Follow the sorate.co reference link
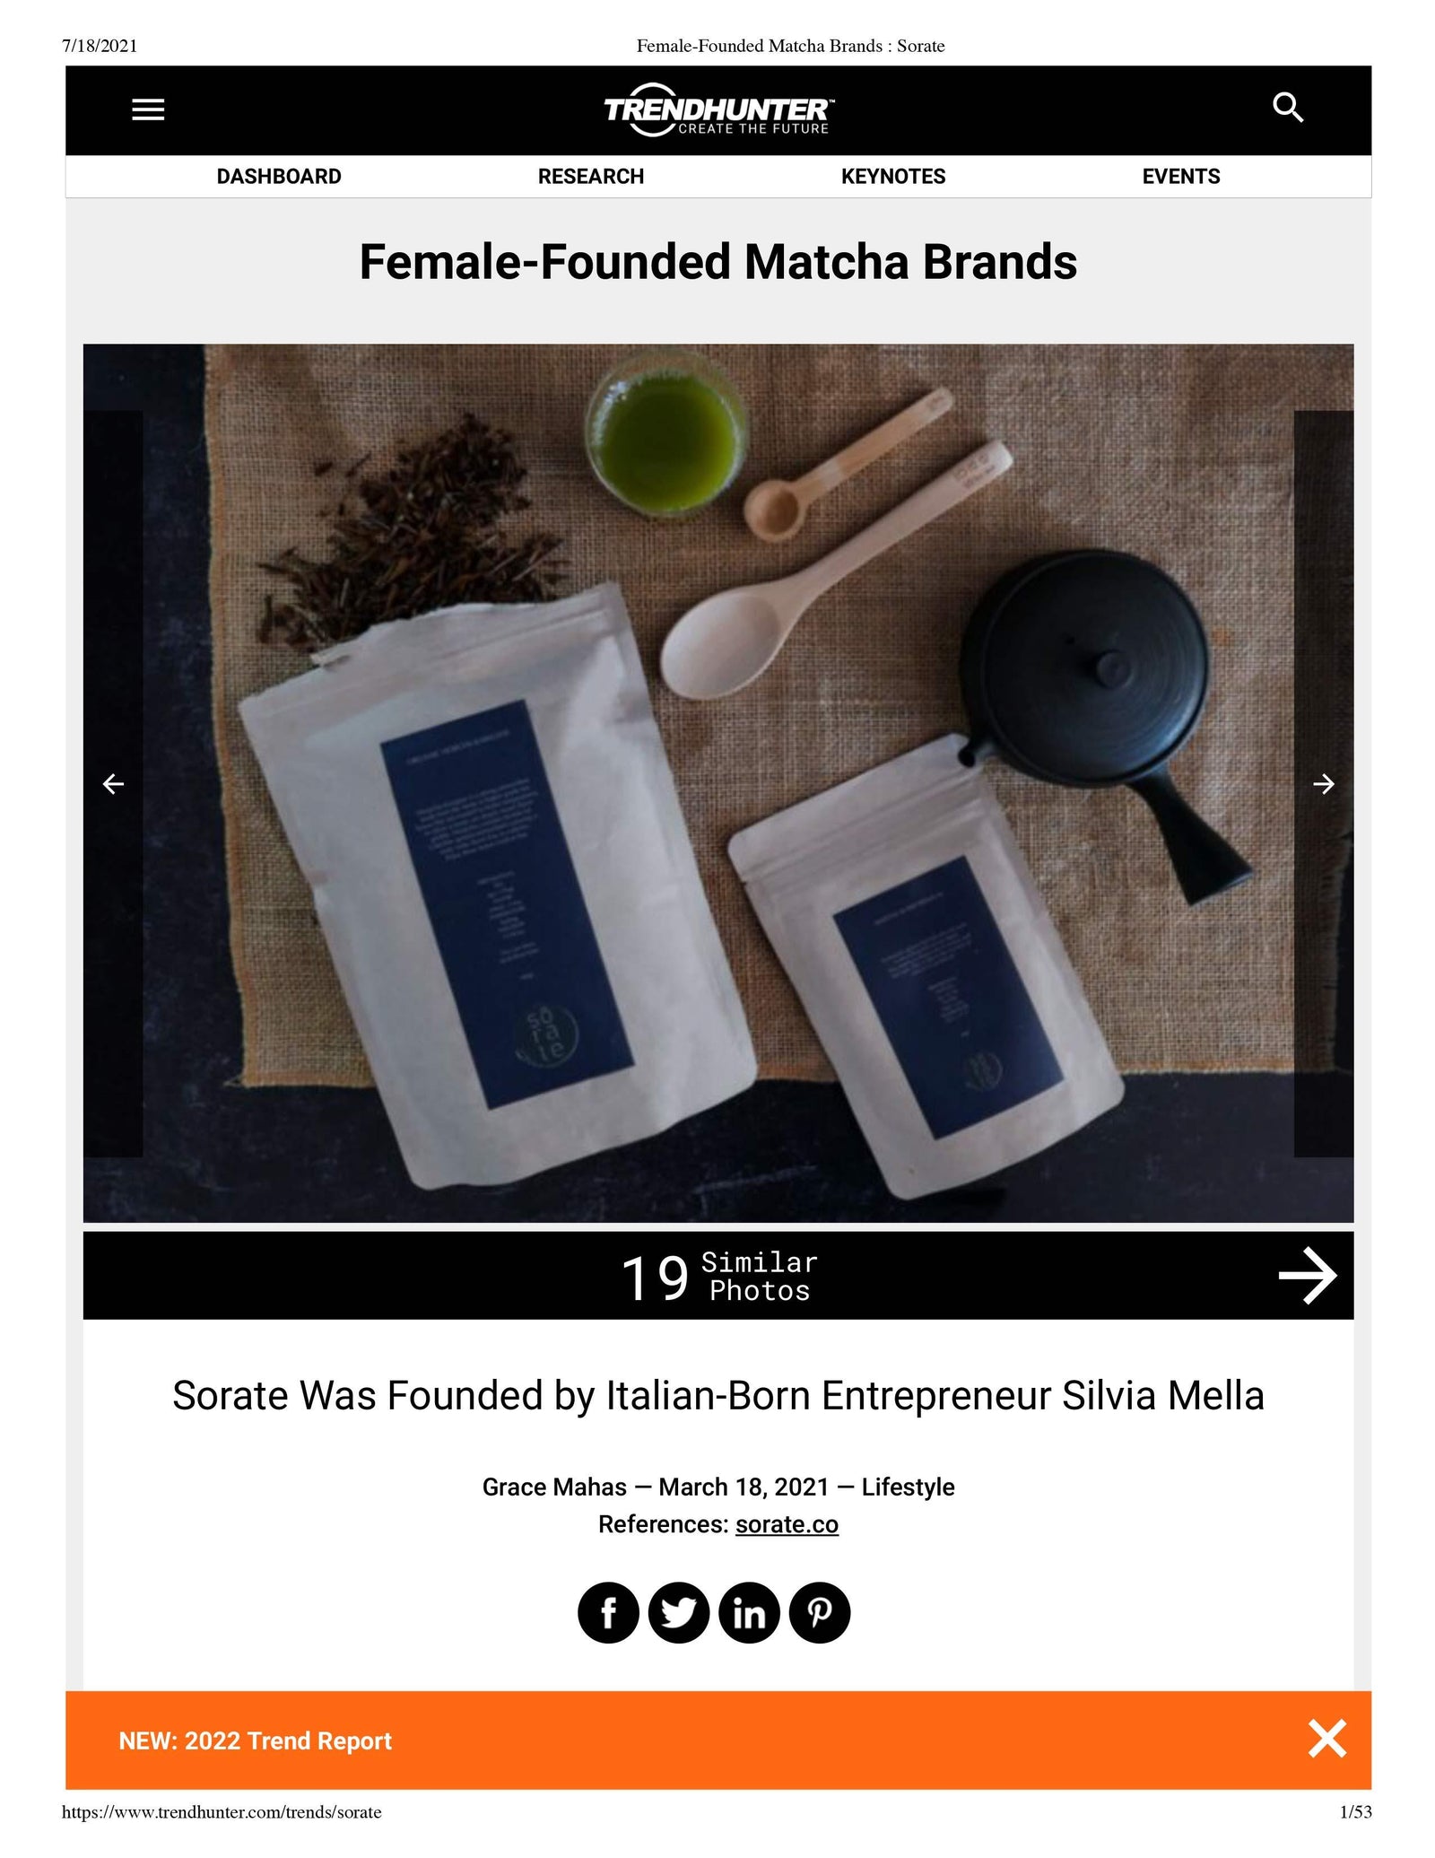This screenshot has width=1435, height=1858. tap(787, 1524)
